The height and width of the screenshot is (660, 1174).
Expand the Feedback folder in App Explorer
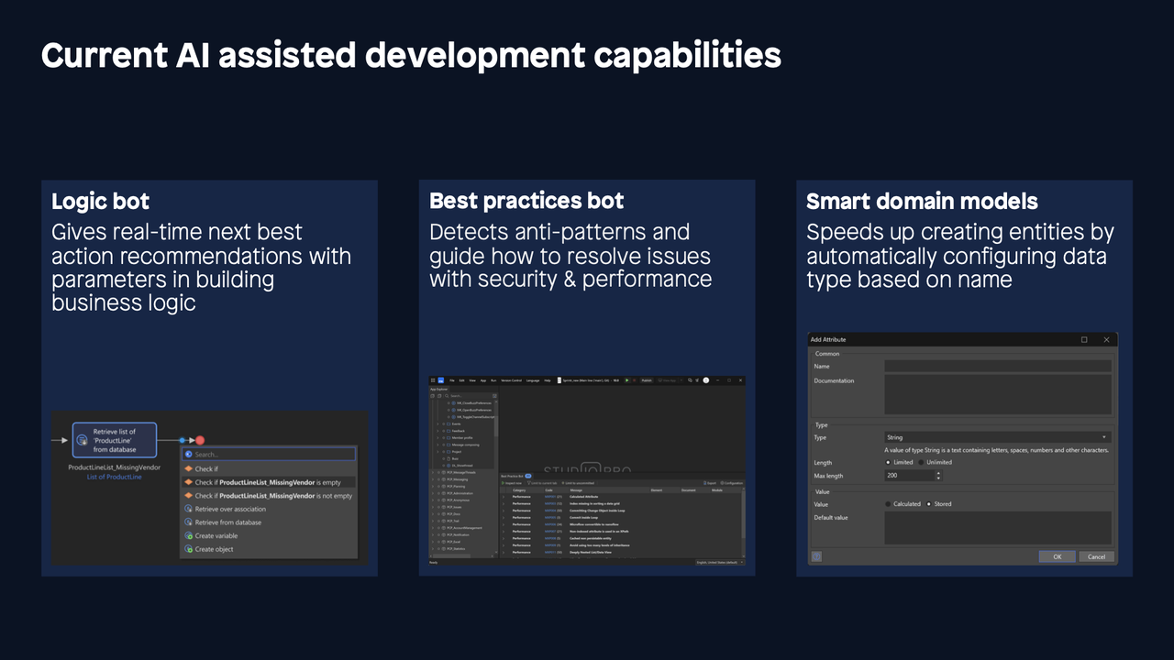point(437,431)
